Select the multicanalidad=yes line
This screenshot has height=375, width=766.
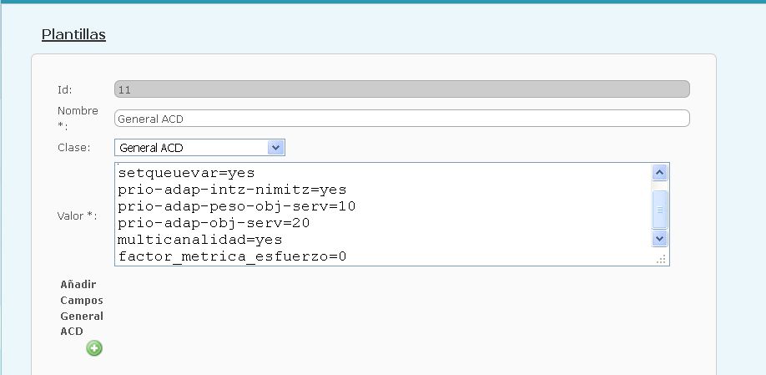click(x=200, y=240)
